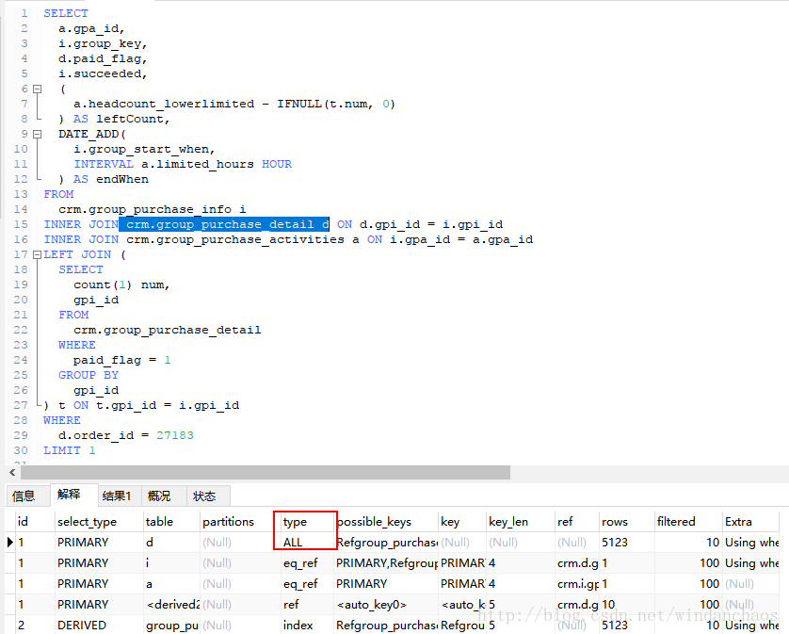Select the 概况 tab
The width and height of the screenshot is (789, 634).
point(160,496)
